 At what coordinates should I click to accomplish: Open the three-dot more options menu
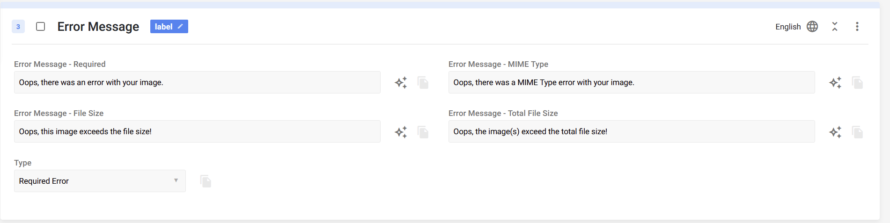click(x=857, y=27)
